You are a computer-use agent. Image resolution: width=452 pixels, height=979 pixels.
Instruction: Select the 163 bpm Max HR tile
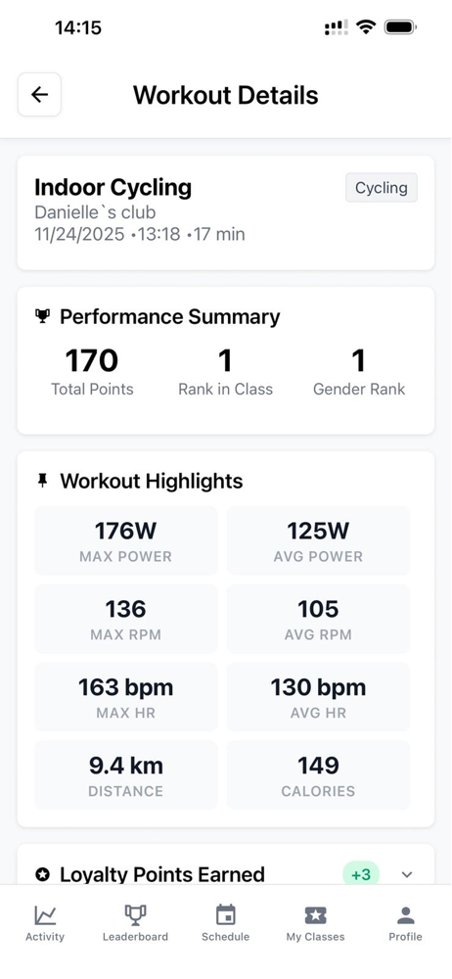125,697
